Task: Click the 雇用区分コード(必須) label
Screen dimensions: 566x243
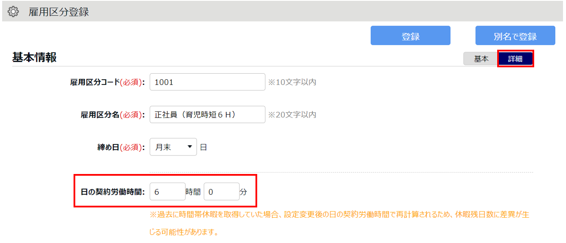Action: pos(108,82)
